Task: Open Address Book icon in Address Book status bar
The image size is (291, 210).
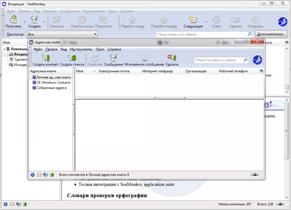Action: pyautogui.click(x=52, y=175)
